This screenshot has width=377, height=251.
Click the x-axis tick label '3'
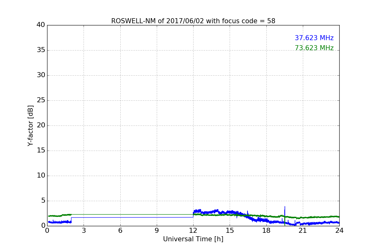pyautogui.click(x=84, y=231)
